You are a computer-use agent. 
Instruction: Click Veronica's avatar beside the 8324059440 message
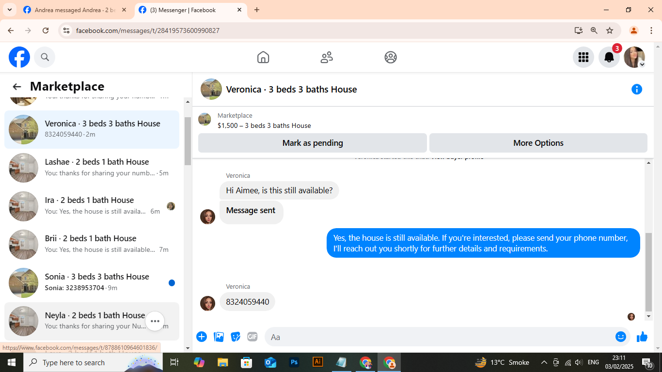click(x=207, y=303)
